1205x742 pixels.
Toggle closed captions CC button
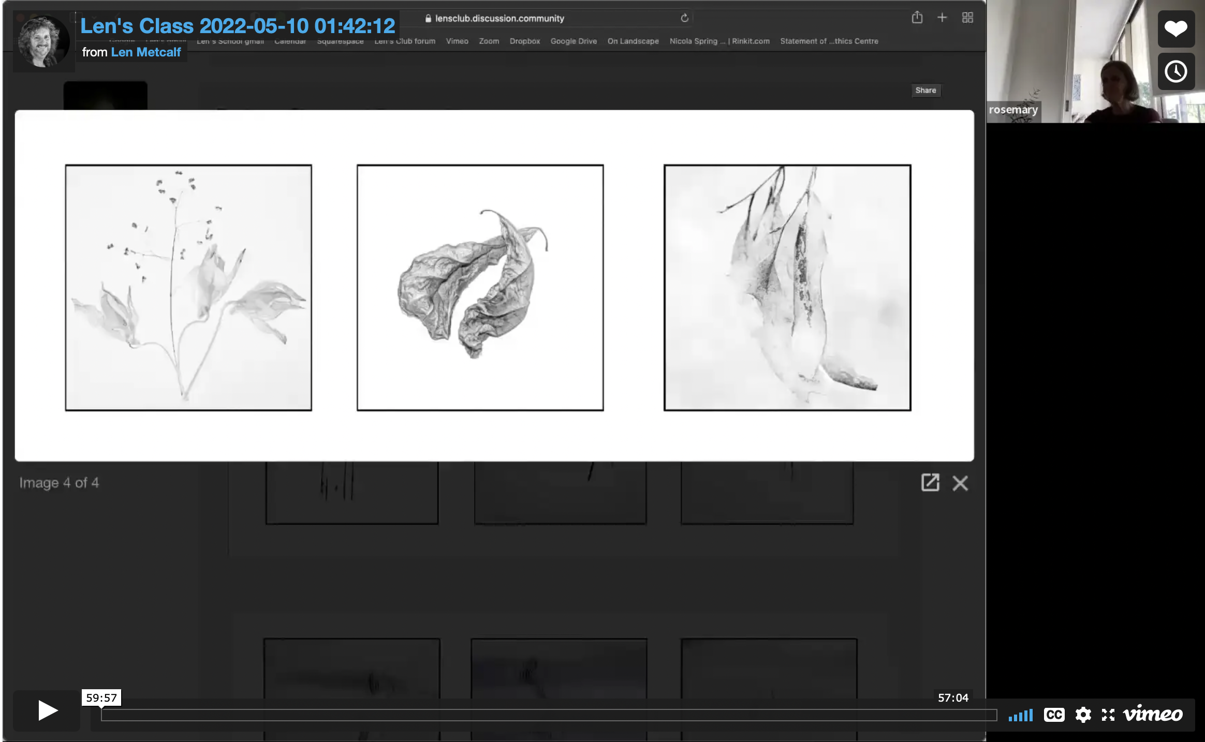(x=1054, y=715)
